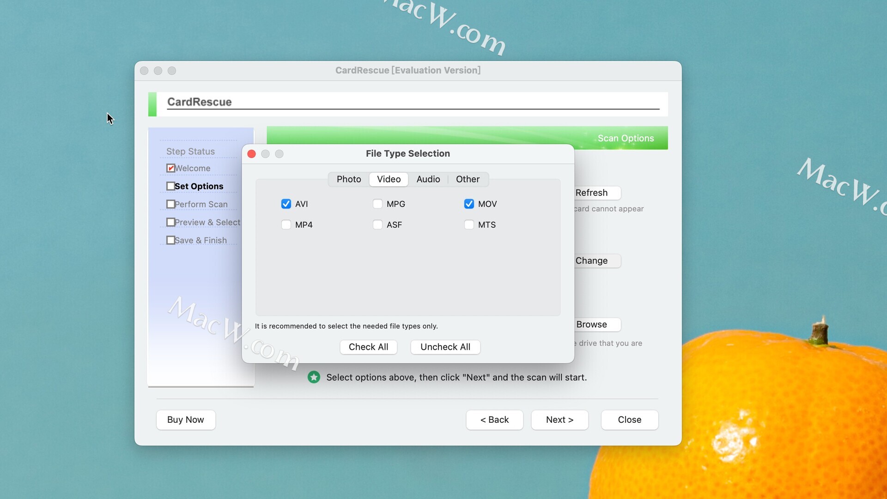Image resolution: width=887 pixels, height=499 pixels.
Task: Click the Perform Scan step box
Action: pyautogui.click(x=170, y=204)
